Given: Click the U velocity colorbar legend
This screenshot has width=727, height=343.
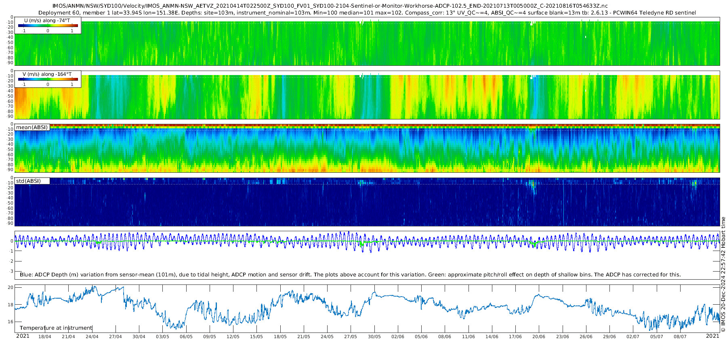Looking at the screenshot, I should (48, 26).
